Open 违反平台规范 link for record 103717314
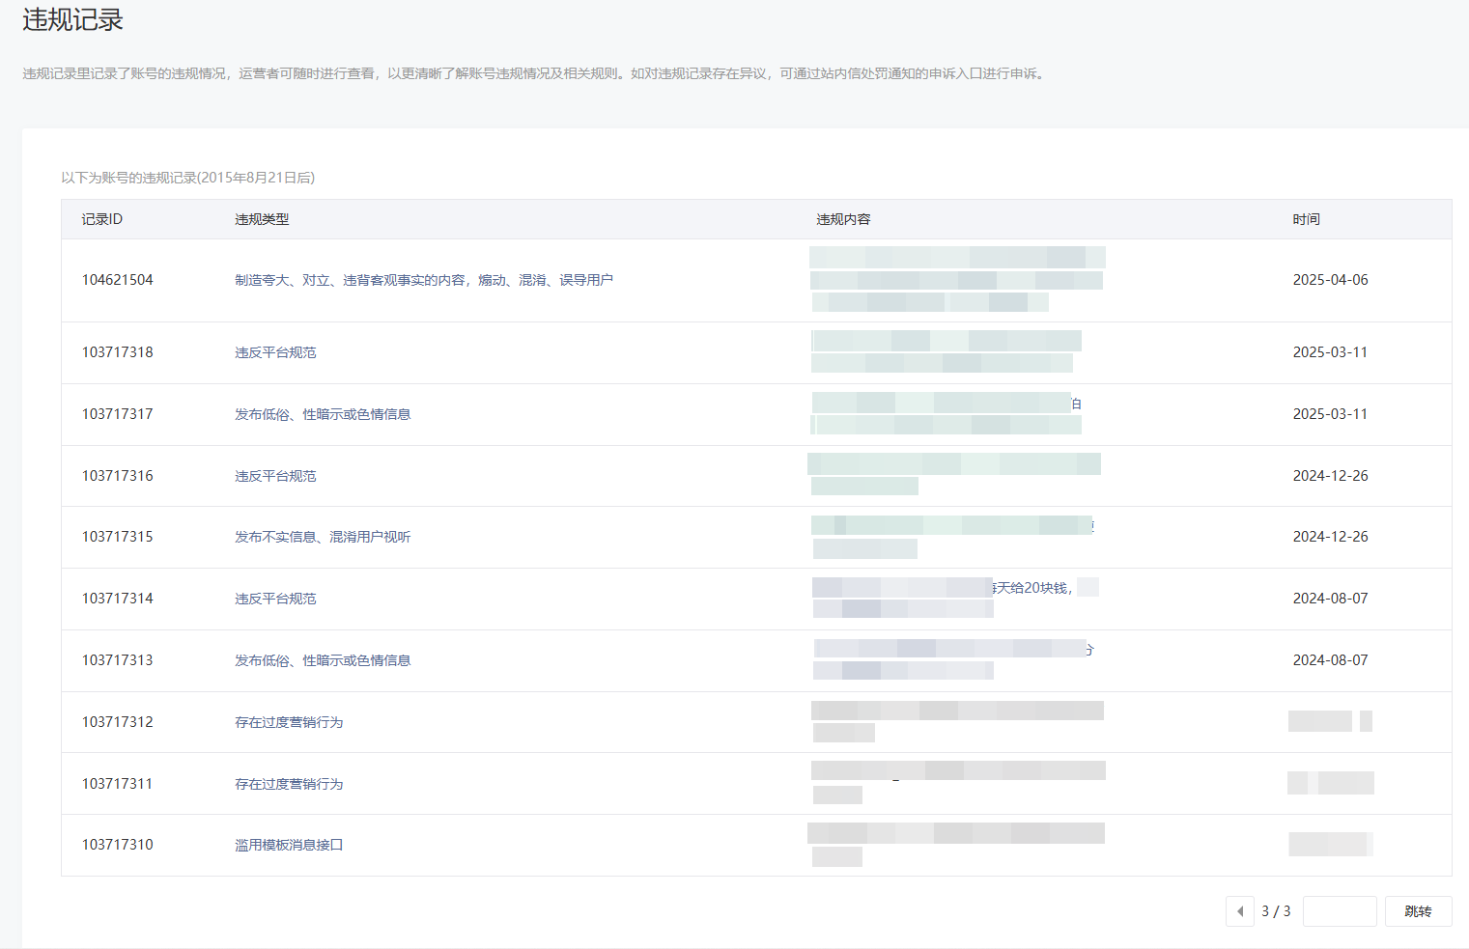This screenshot has width=1469, height=949. [275, 599]
